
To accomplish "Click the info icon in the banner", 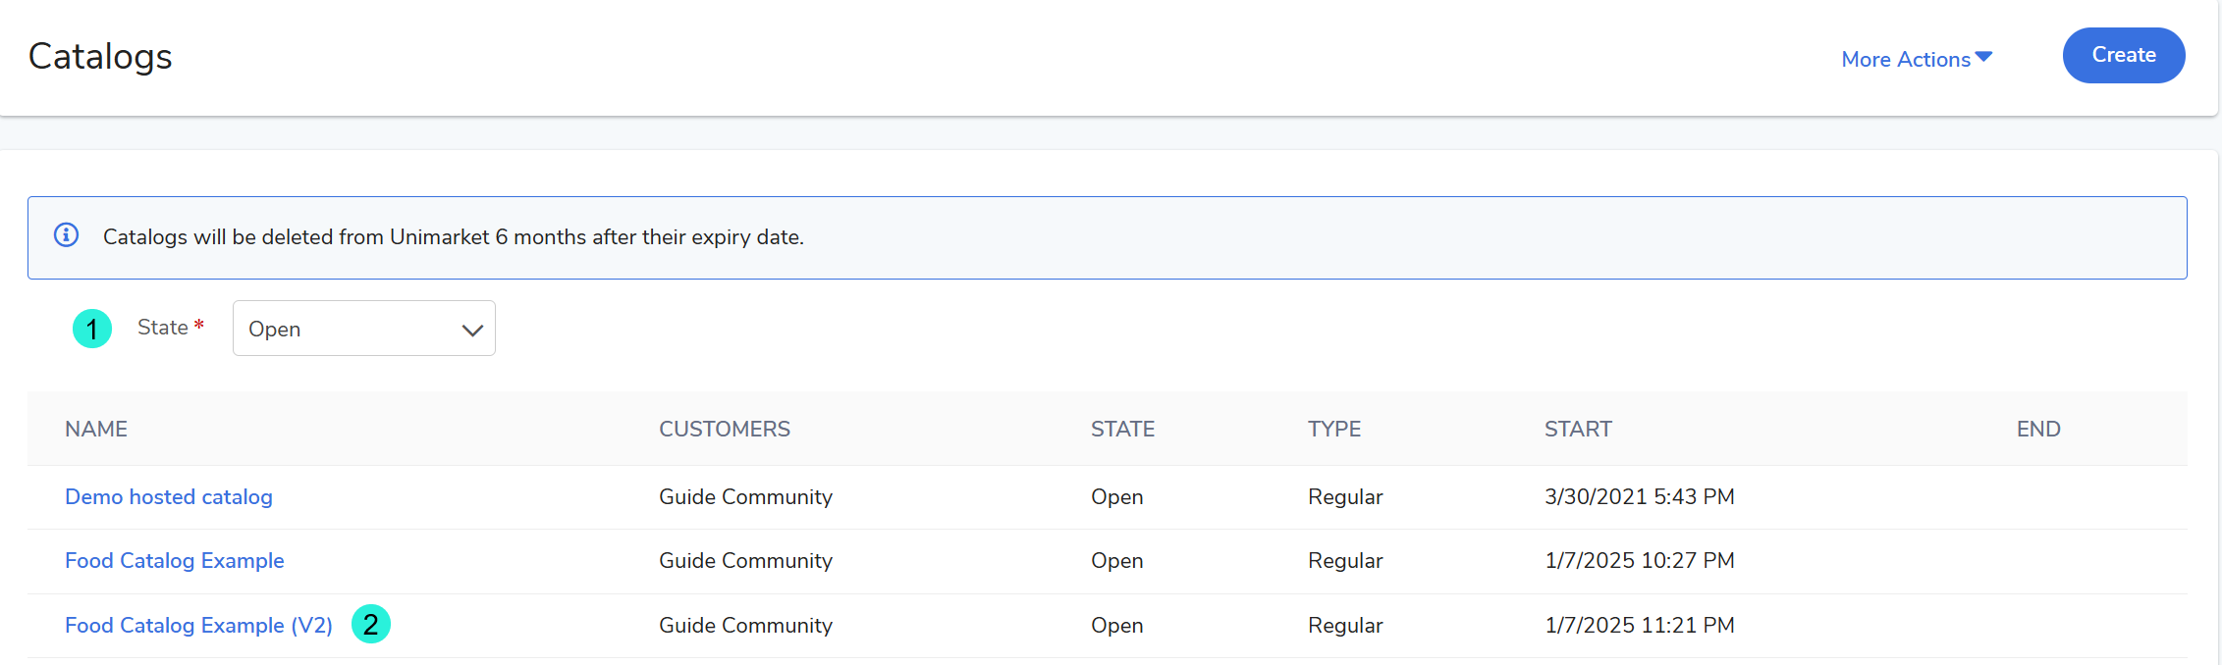I will point(66,235).
